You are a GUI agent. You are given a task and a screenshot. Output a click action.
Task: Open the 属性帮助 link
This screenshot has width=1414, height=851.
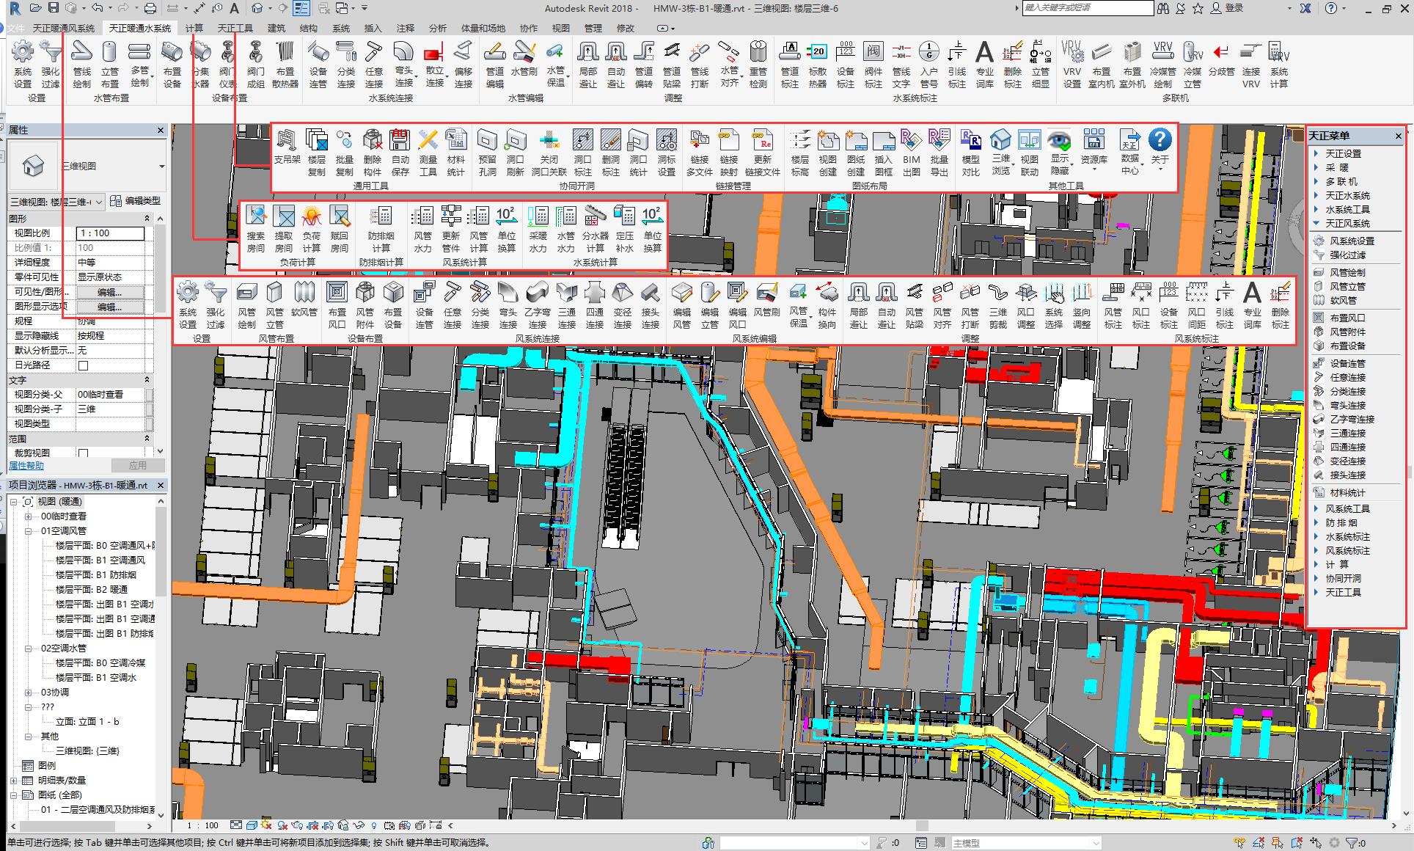[x=26, y=466]
